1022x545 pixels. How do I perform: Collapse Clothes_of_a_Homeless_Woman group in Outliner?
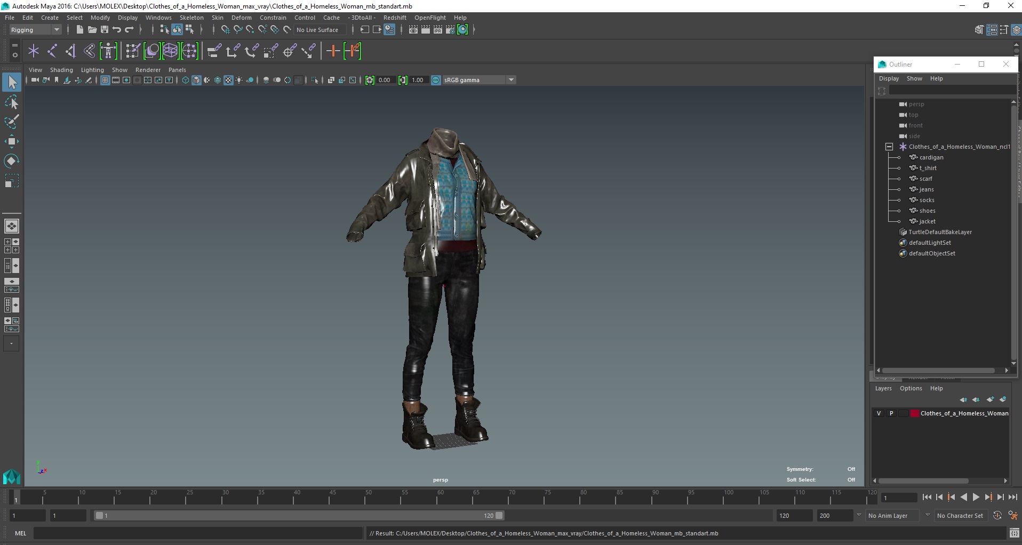(x=889, y=147)
